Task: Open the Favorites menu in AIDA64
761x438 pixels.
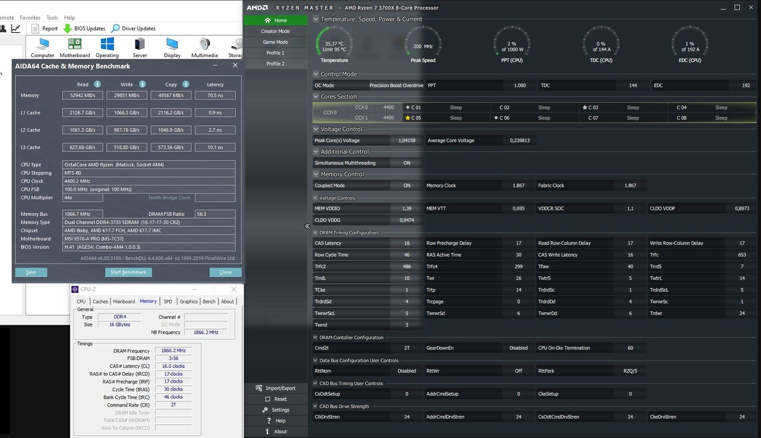Action: click(30, 18)
